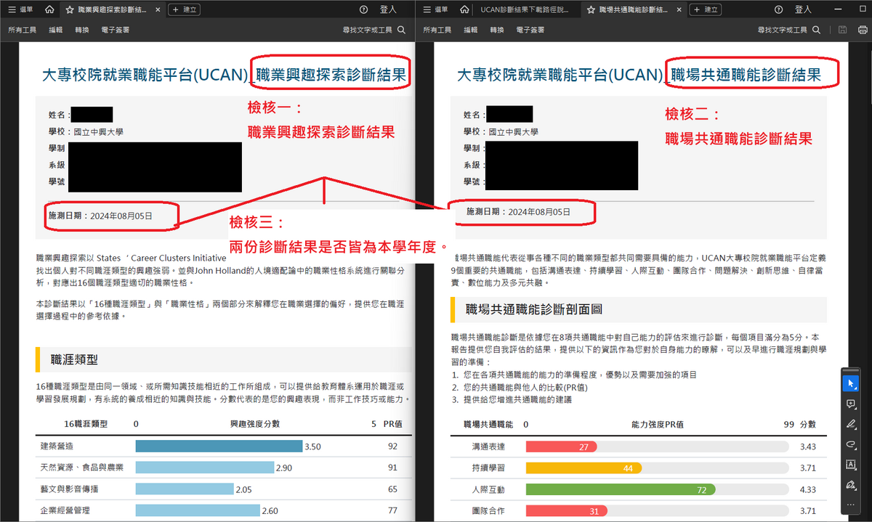
Task: Click 登入 in the right Acrobat window
Action: pyautogui.click(x=803, y=9)
